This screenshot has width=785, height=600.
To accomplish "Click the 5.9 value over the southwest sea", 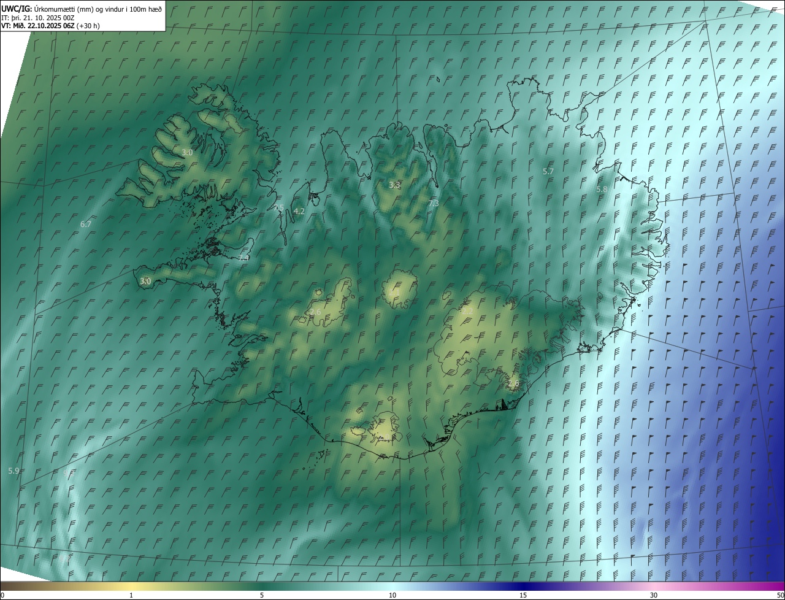I will click(14, 471).
